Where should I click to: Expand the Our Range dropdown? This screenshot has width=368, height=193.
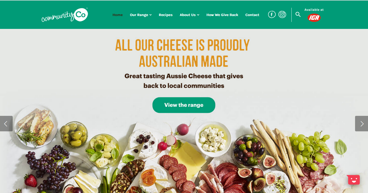(x=141, y=15)
